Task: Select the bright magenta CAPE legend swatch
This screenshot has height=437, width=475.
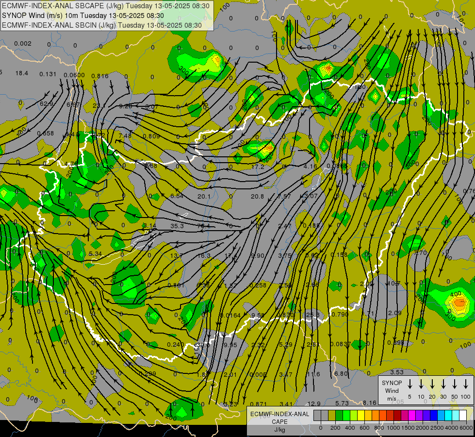Action: (412, 416)
